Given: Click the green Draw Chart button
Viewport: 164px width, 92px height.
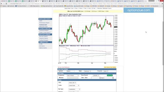Looking at the screenshot, I should tap(110, 75).
